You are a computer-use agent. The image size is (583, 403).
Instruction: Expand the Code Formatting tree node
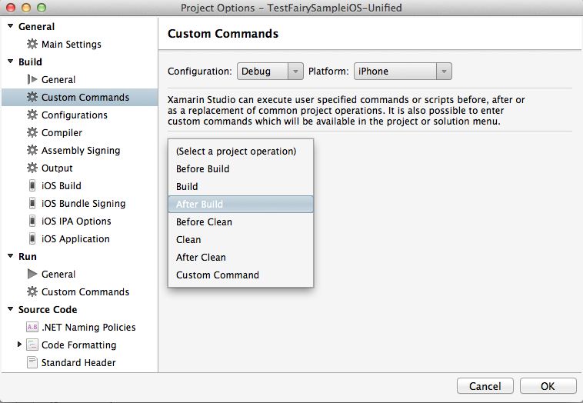point(19,345)
